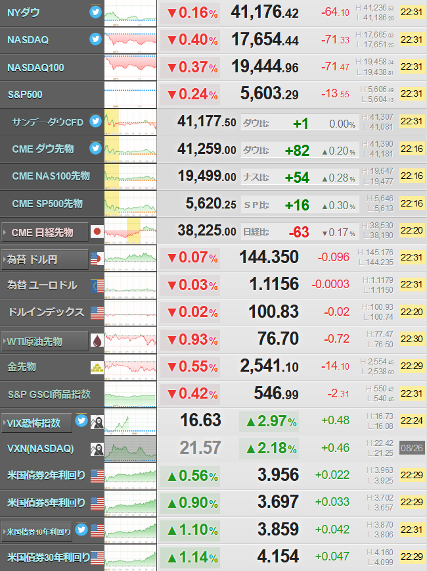Open the ドルインデックス link

(46, 312)
